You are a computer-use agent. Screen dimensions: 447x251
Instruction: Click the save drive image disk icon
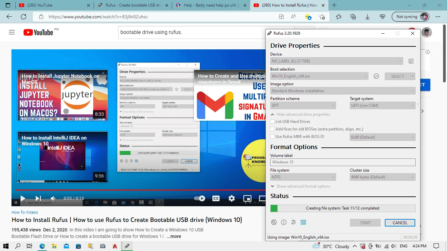(411, 61)
